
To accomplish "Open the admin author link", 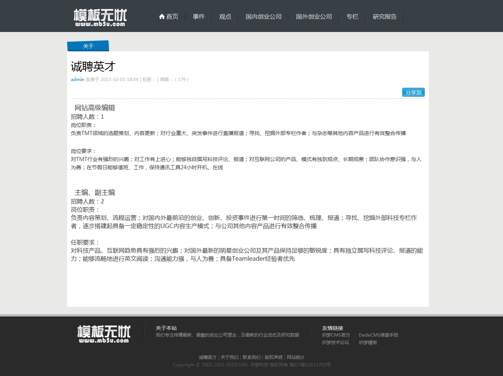I will 78,80.
